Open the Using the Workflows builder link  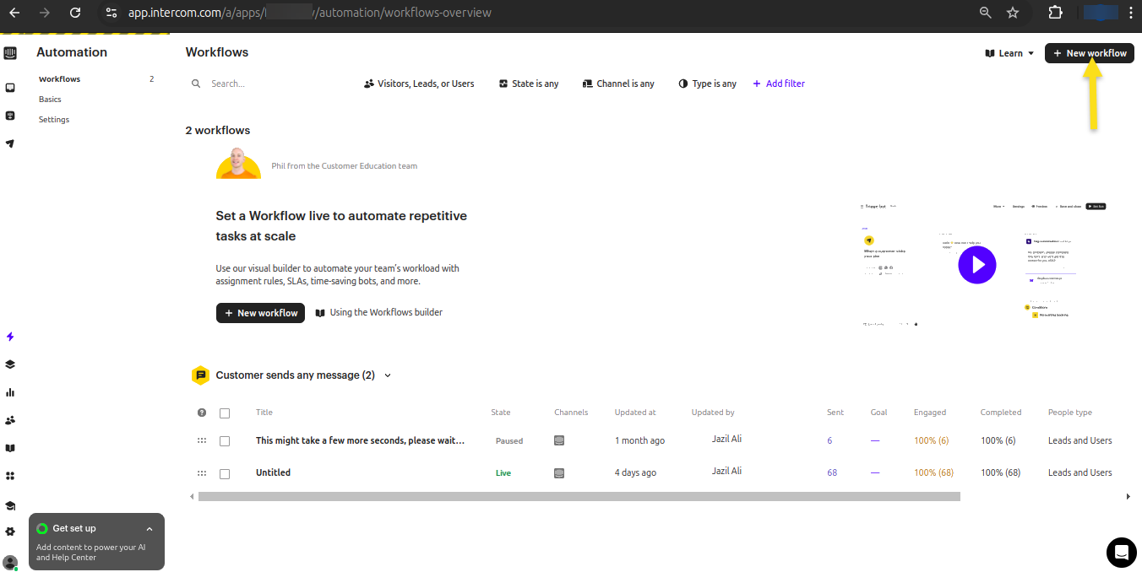[379, 312]
